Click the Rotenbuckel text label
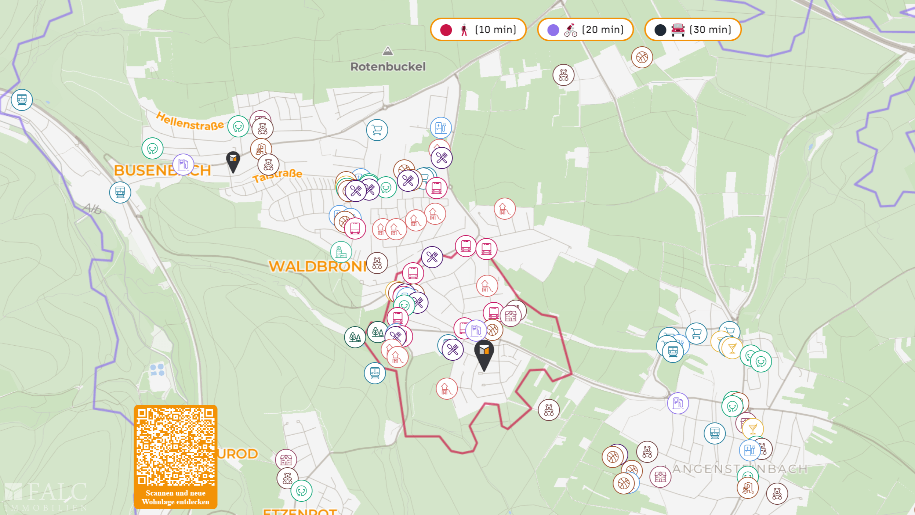The image size is (915, 515). (388, 66)
